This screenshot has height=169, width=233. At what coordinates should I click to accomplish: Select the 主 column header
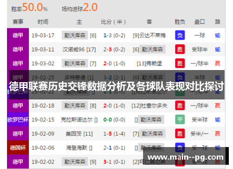point(79,22)
